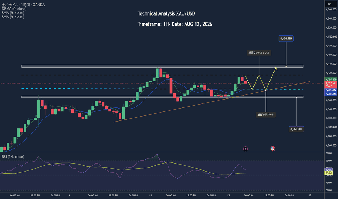Click the RSI value tag 57.65

[329, 170]
